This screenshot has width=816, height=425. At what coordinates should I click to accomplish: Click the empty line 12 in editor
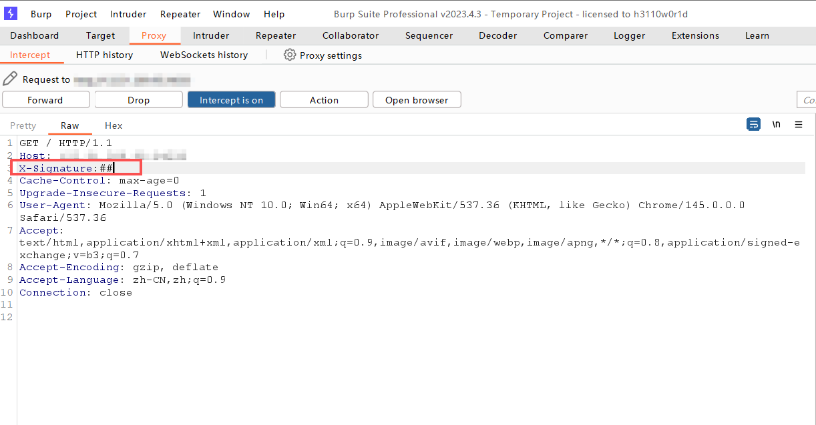pyautogui.click(x=411, y=317)
